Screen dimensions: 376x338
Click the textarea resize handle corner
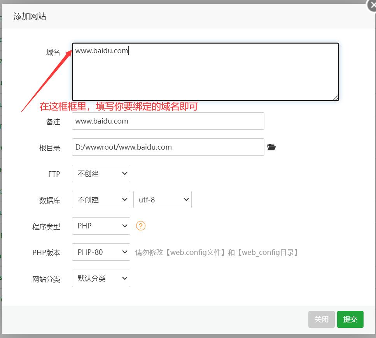coord(336,98)
